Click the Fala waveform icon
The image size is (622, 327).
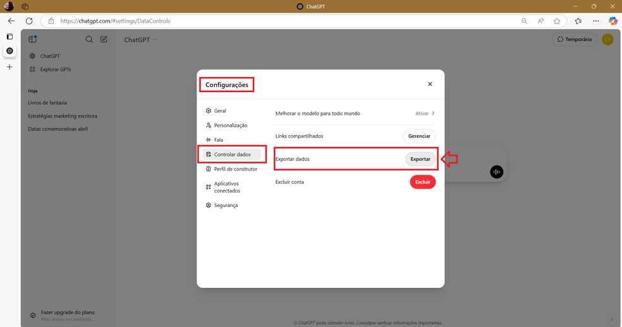[x=208, y=140]
